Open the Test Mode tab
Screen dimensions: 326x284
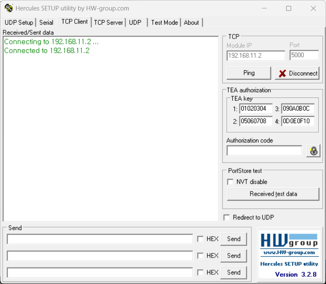point(164,23)
